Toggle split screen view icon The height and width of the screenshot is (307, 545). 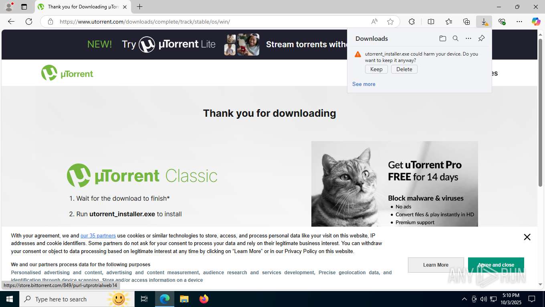(431, 22)
